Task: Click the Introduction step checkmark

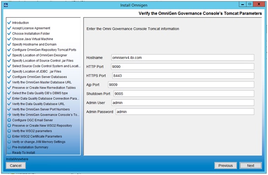Action: (9, 23)
